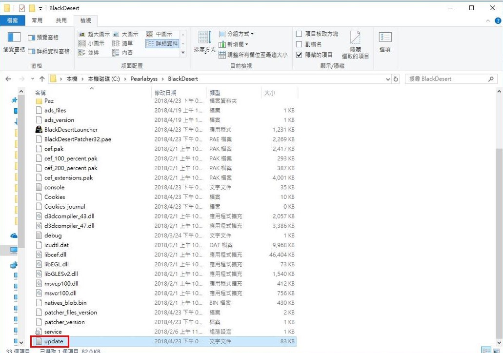Screen dimensions: 503x353
Task: Go forward in navigation history
Action: tap(21, 79)
